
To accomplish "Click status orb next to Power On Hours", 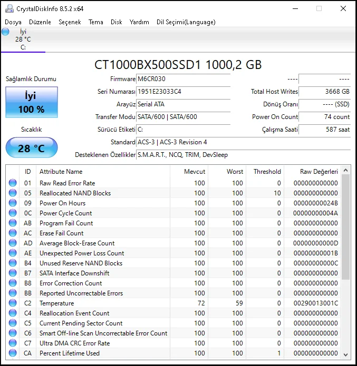I will [13, 203].
